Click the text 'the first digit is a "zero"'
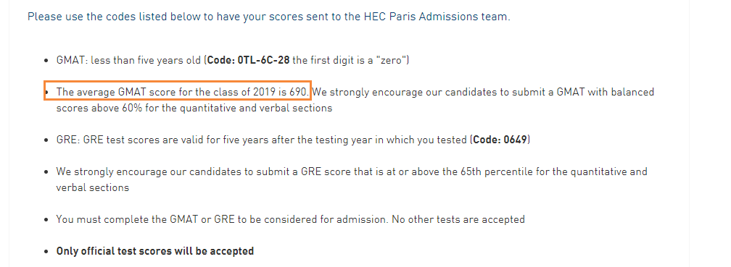The width and height of the screenshot is (731, 267). [x=350, y=60]
